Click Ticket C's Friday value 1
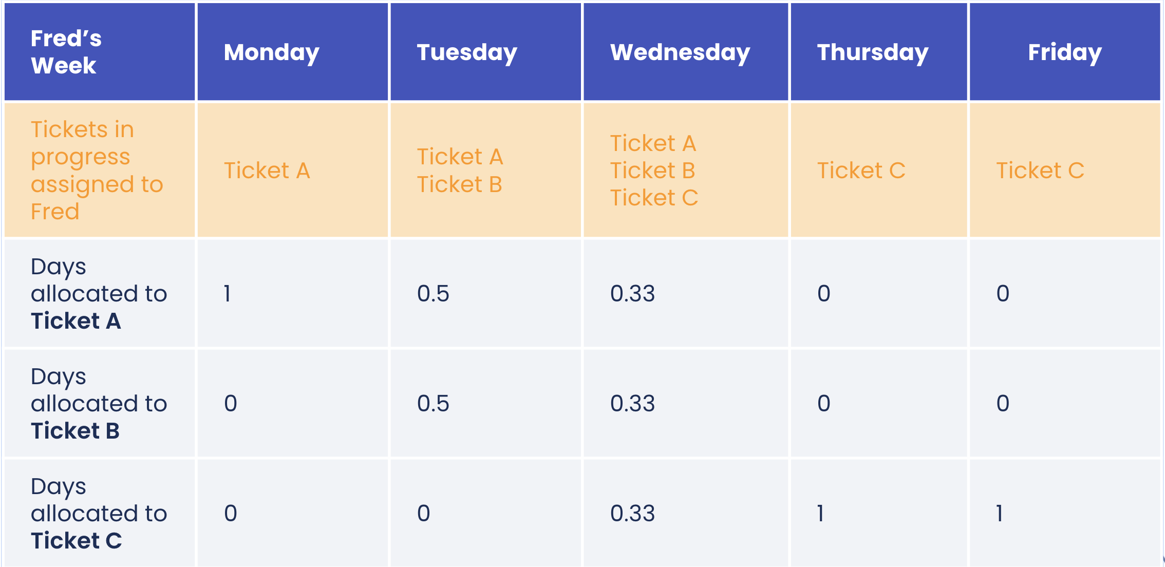This screenshot has height=567, width=1165. click(x=1000, y=513)
